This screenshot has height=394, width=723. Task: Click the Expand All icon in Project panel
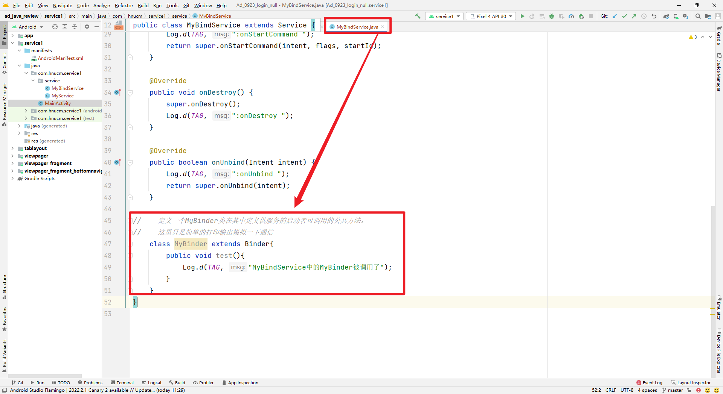pos(65,27)
